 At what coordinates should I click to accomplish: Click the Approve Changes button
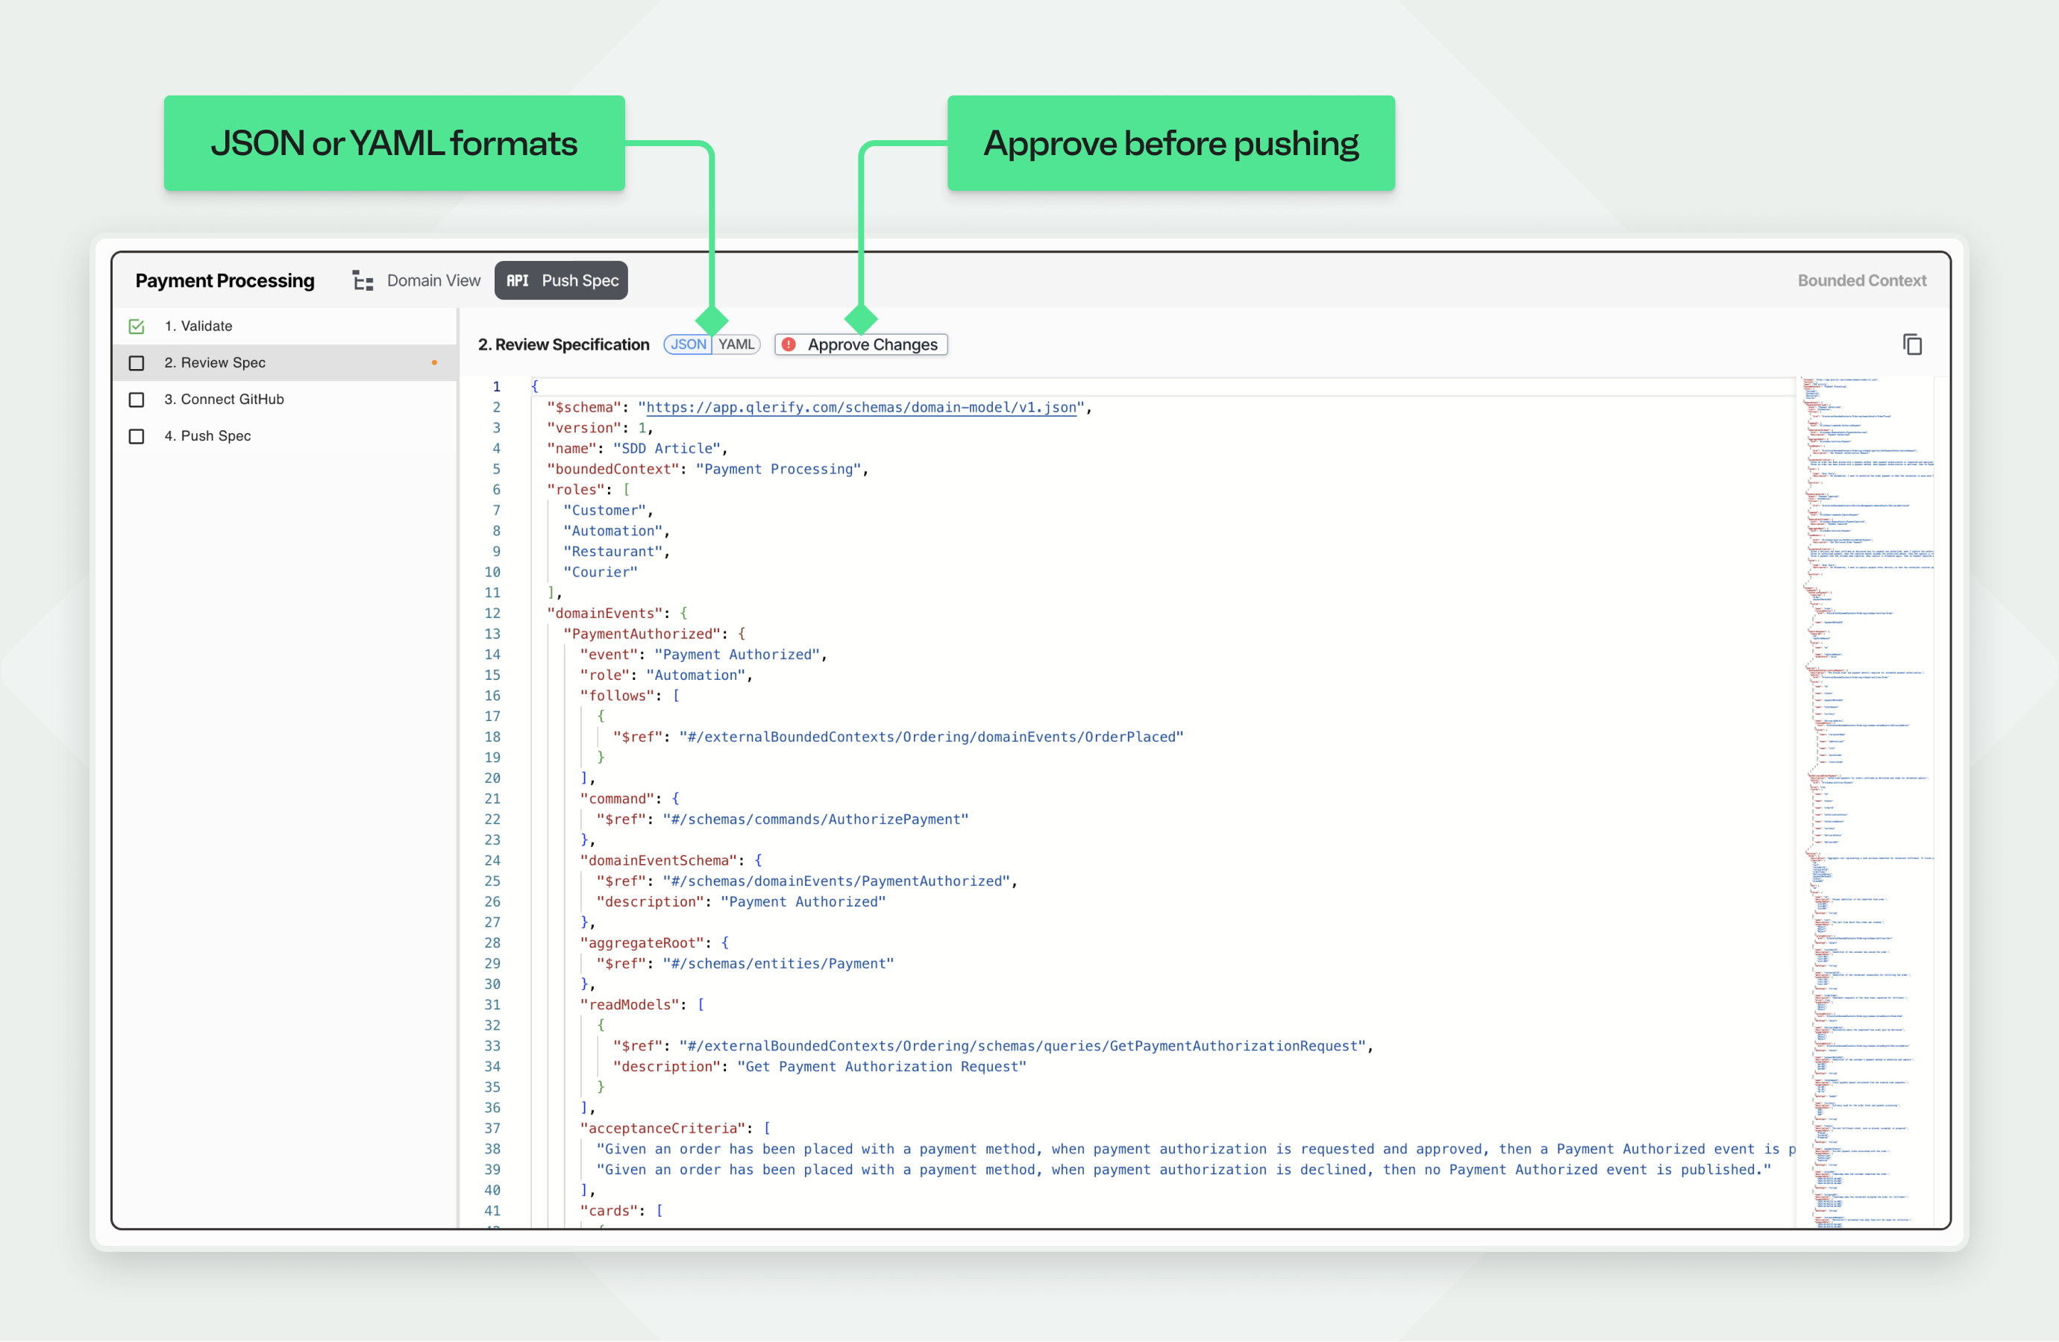tap(861, 344)
